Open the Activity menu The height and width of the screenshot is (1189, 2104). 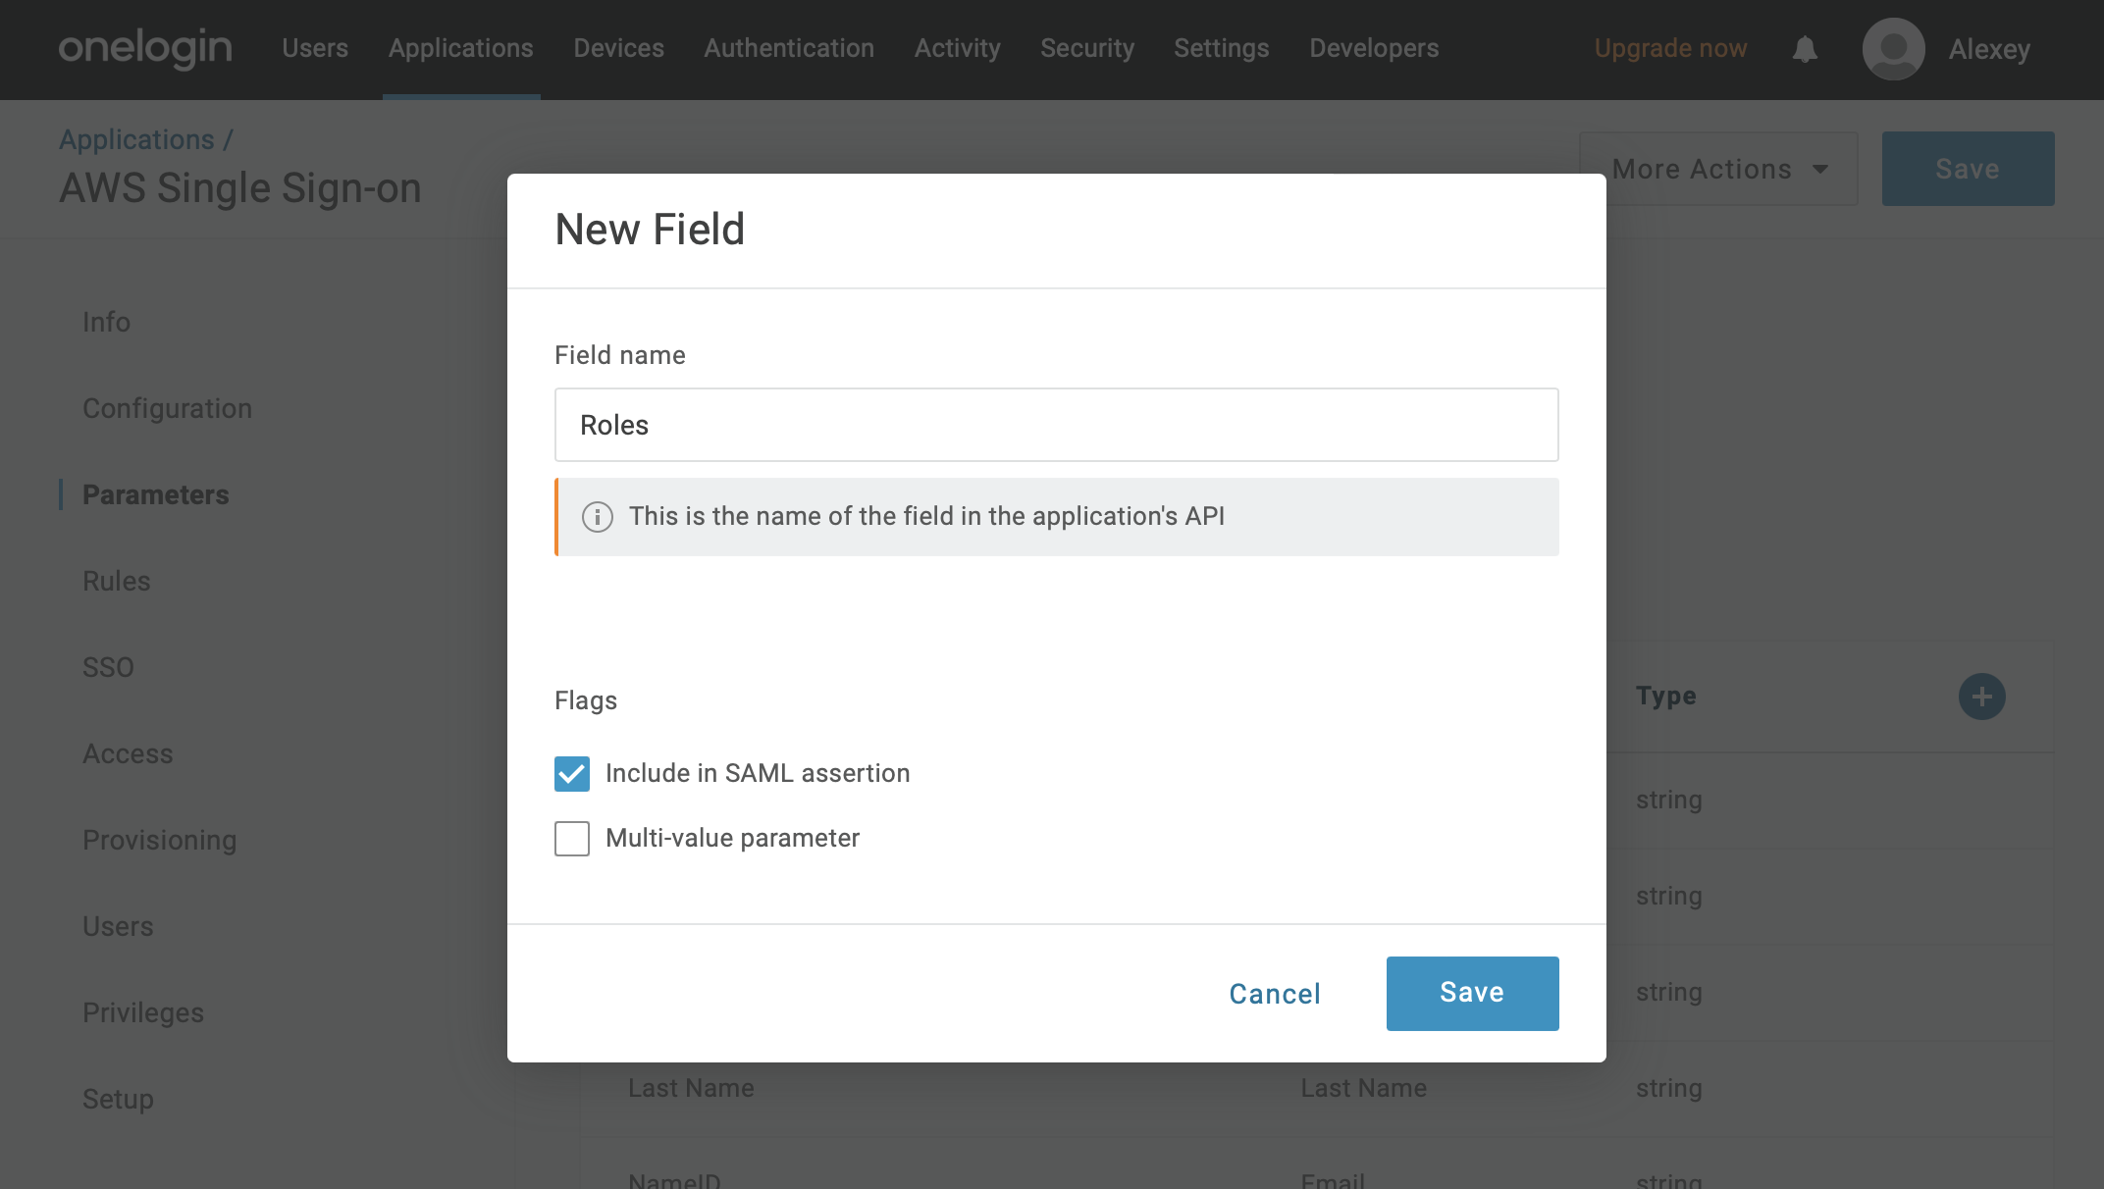click(957, 48)
